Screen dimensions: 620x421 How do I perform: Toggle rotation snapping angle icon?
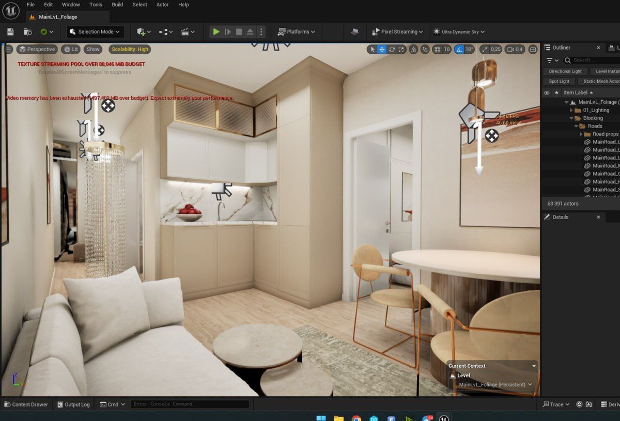459,50
